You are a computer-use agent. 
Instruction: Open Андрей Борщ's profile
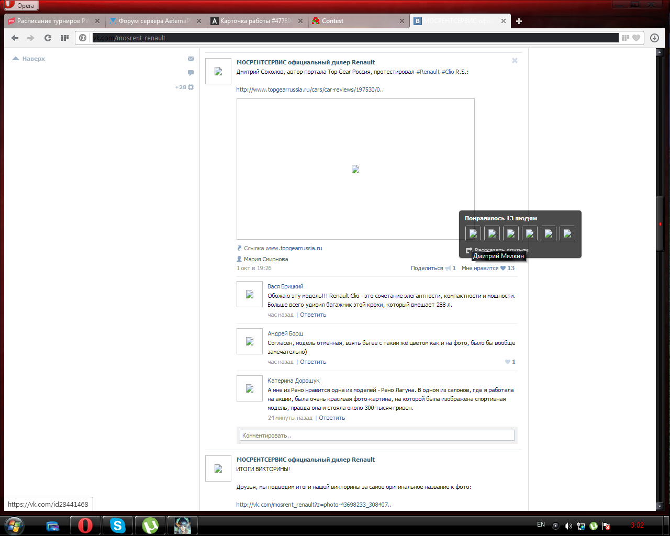click(285, 333)
